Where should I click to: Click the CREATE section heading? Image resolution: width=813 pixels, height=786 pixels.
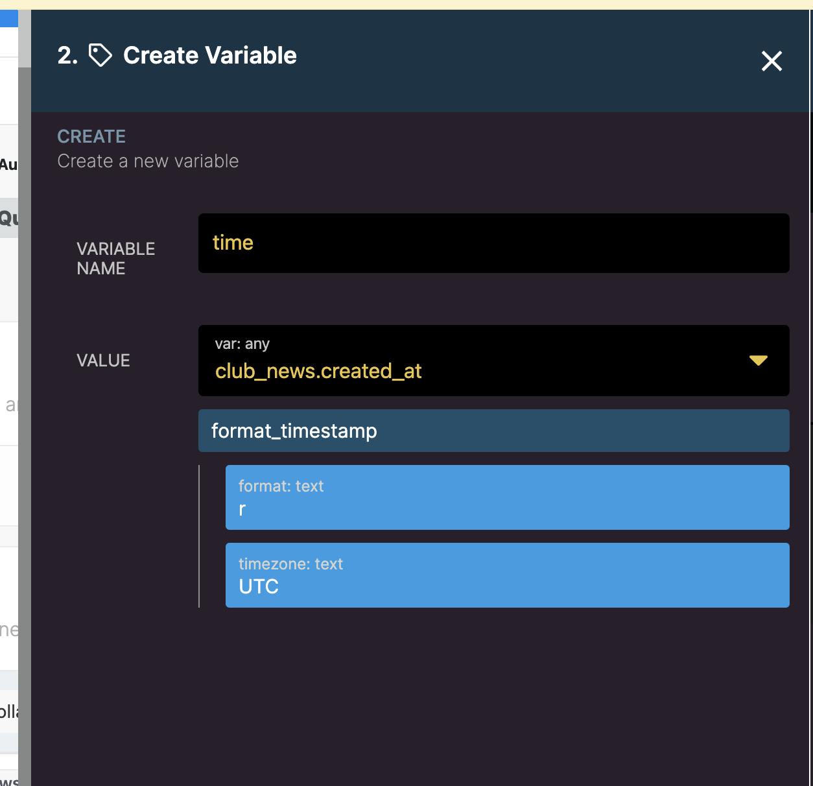point(91,136)
